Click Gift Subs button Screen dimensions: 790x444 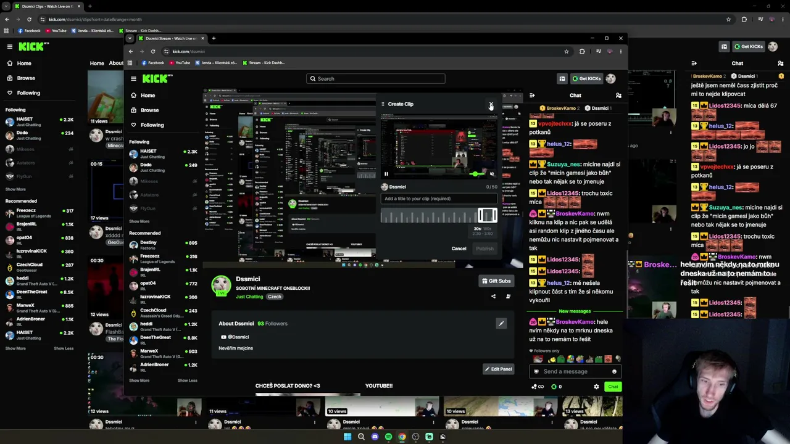[x=496, y=281]
